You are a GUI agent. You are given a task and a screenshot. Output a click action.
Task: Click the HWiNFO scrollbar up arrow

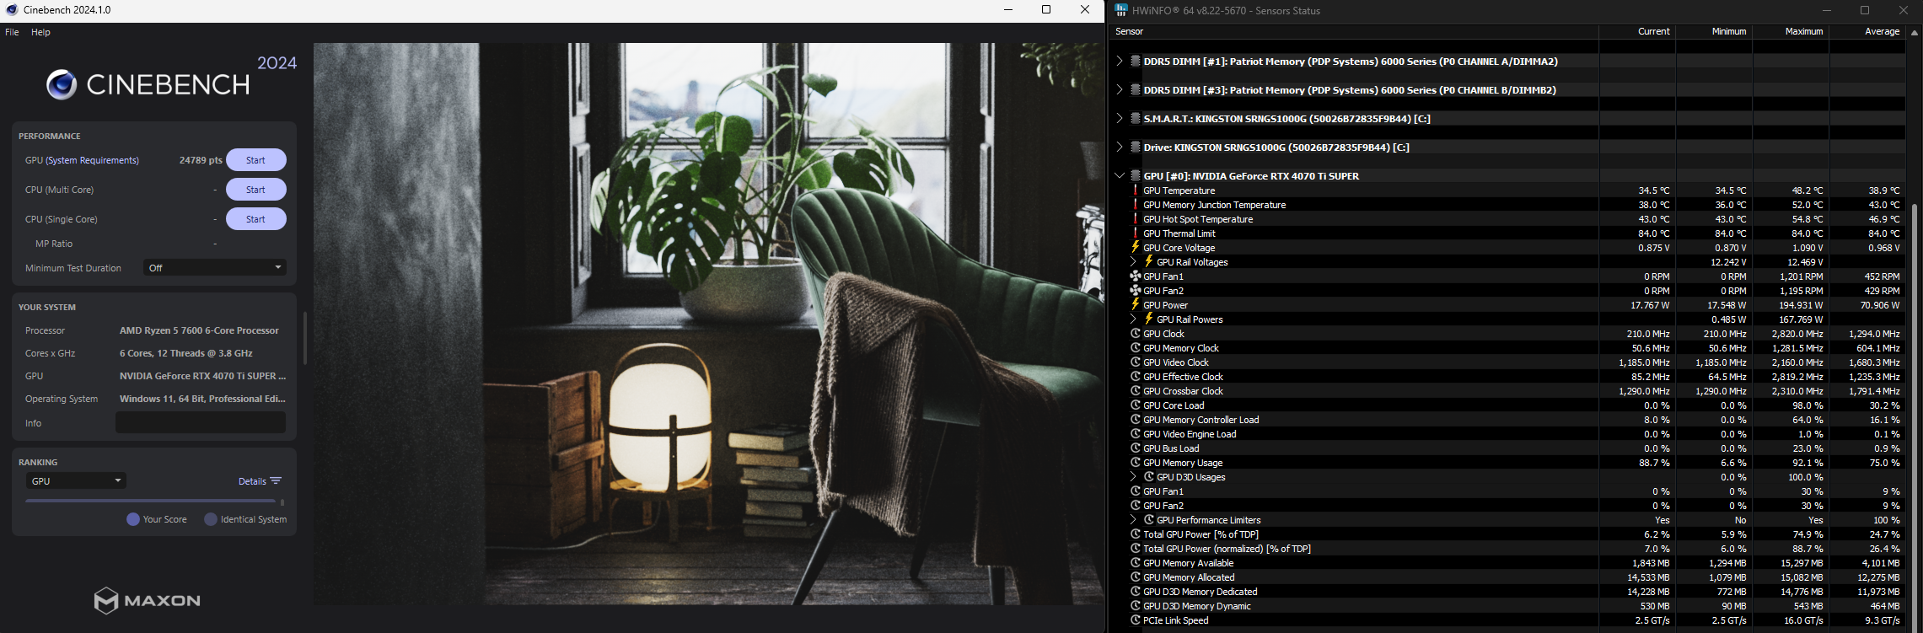(1915, 33)
